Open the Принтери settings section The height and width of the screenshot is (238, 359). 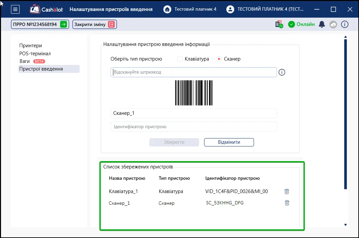click(31, 46)
